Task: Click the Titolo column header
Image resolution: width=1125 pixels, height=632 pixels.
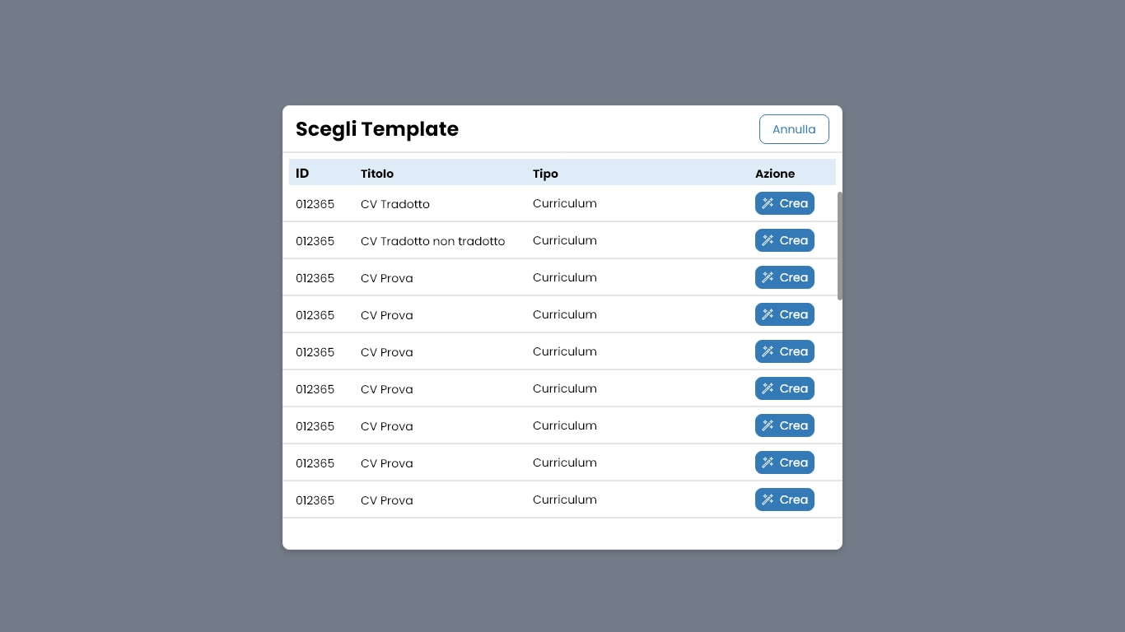Action: tap(377, 174)
